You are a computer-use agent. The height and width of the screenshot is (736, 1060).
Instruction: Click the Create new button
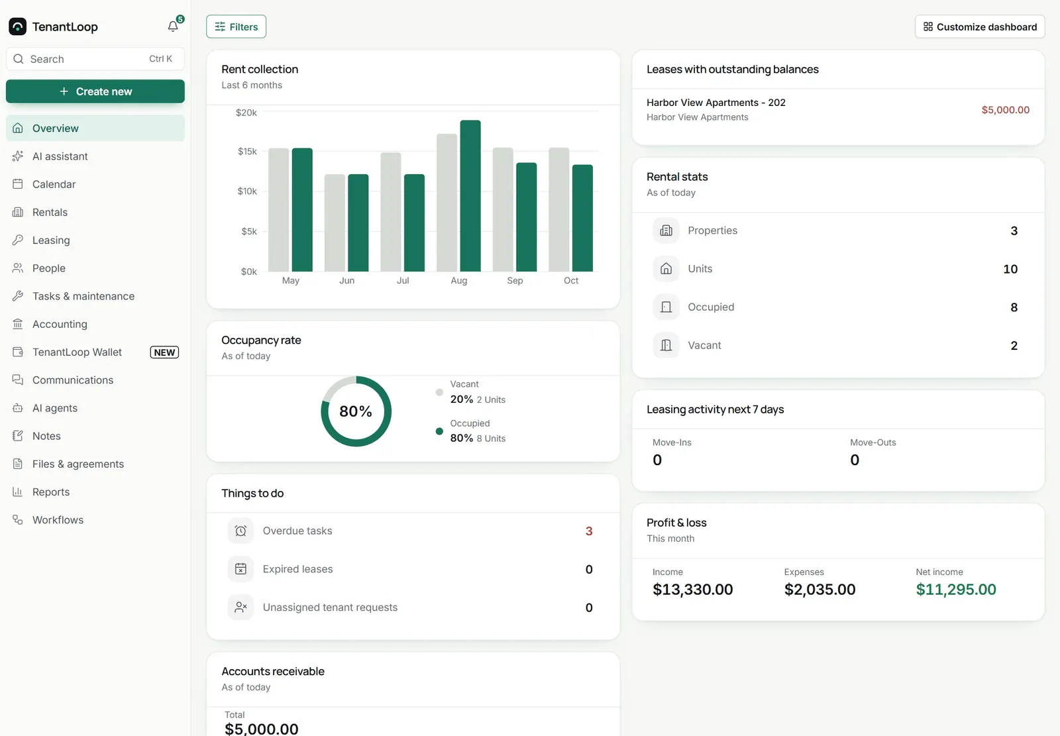coord(95,91)
